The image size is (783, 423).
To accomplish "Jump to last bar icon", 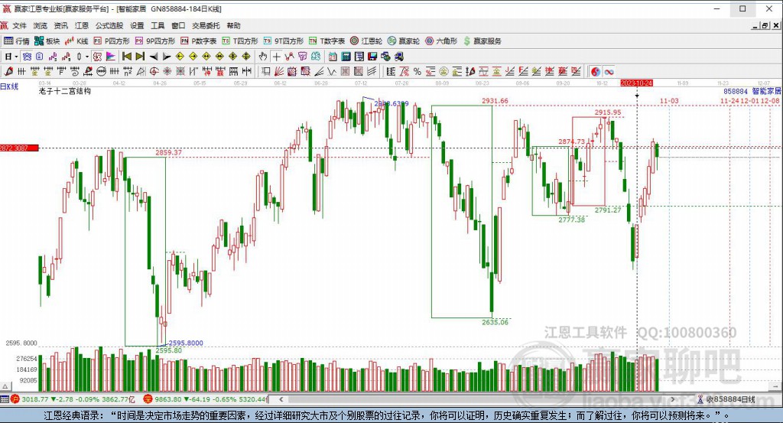I will [141, 57].
